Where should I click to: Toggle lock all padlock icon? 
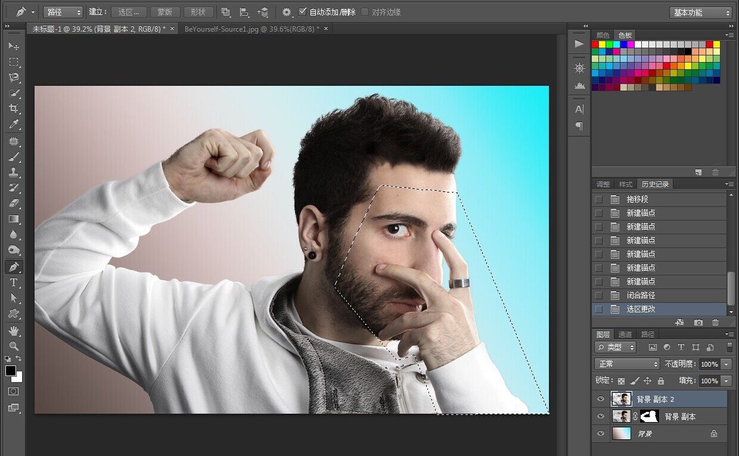coord(660,380)
